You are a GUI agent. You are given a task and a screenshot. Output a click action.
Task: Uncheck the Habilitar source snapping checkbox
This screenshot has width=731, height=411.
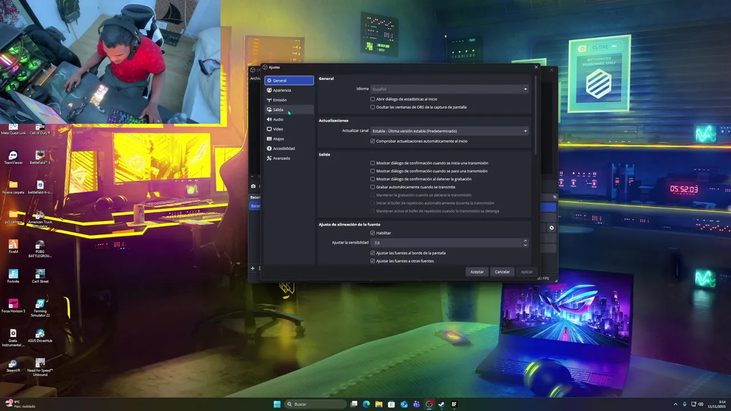(x=373, y=233)
